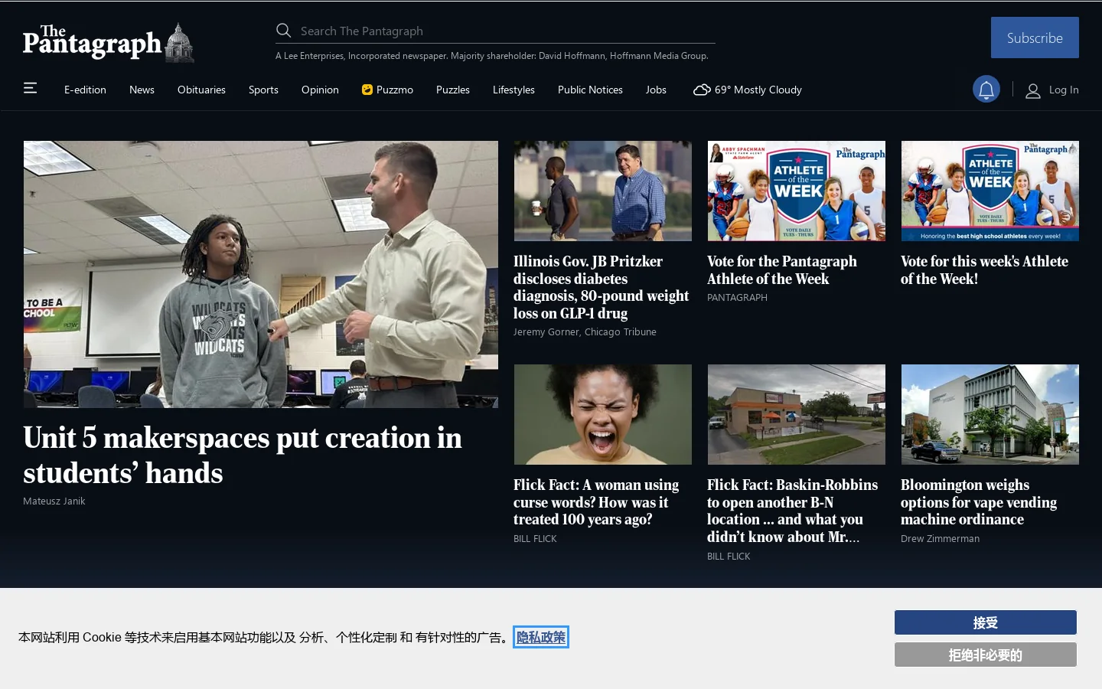Click the cloudy weather icon

coord(702,90)
